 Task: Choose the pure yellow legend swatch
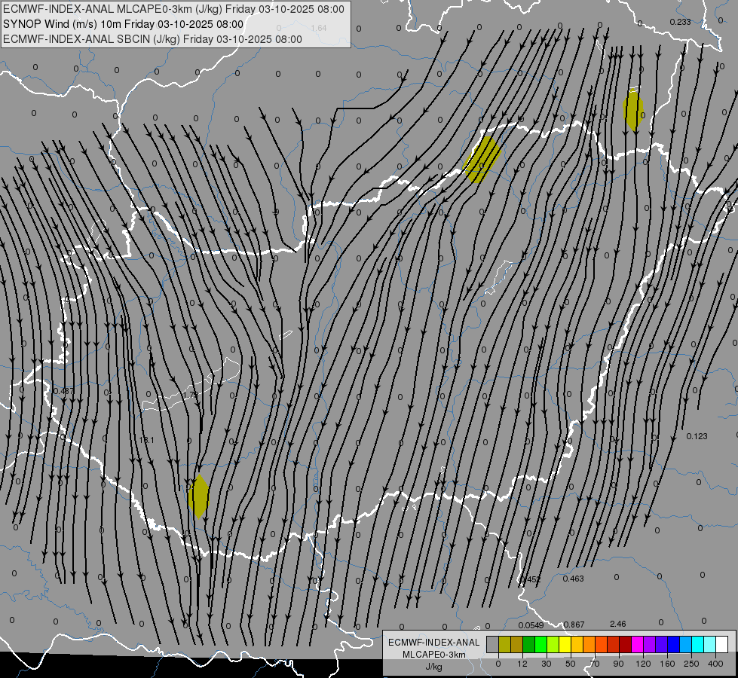click(x=565, y=645)
